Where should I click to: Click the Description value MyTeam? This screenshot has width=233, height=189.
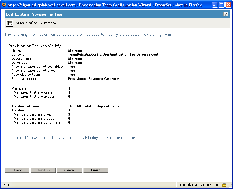point(75,63)
